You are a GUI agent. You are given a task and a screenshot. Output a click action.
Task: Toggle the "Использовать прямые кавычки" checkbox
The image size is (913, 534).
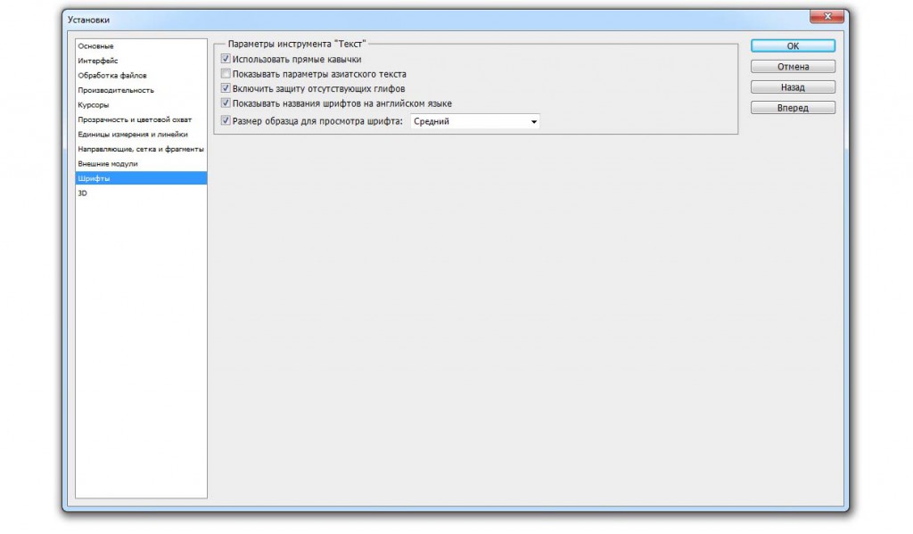tap(226, 59)
